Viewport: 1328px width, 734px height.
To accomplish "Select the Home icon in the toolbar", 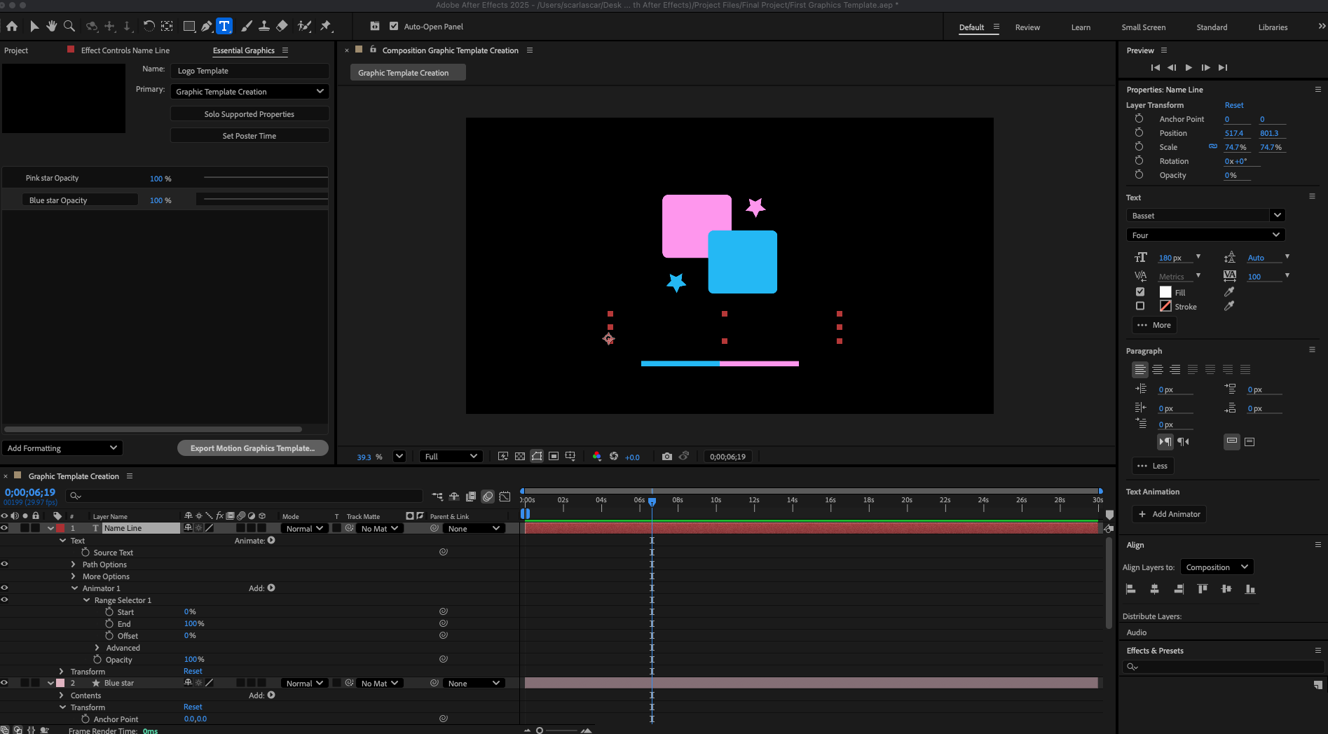I will [x=12, y=27].
